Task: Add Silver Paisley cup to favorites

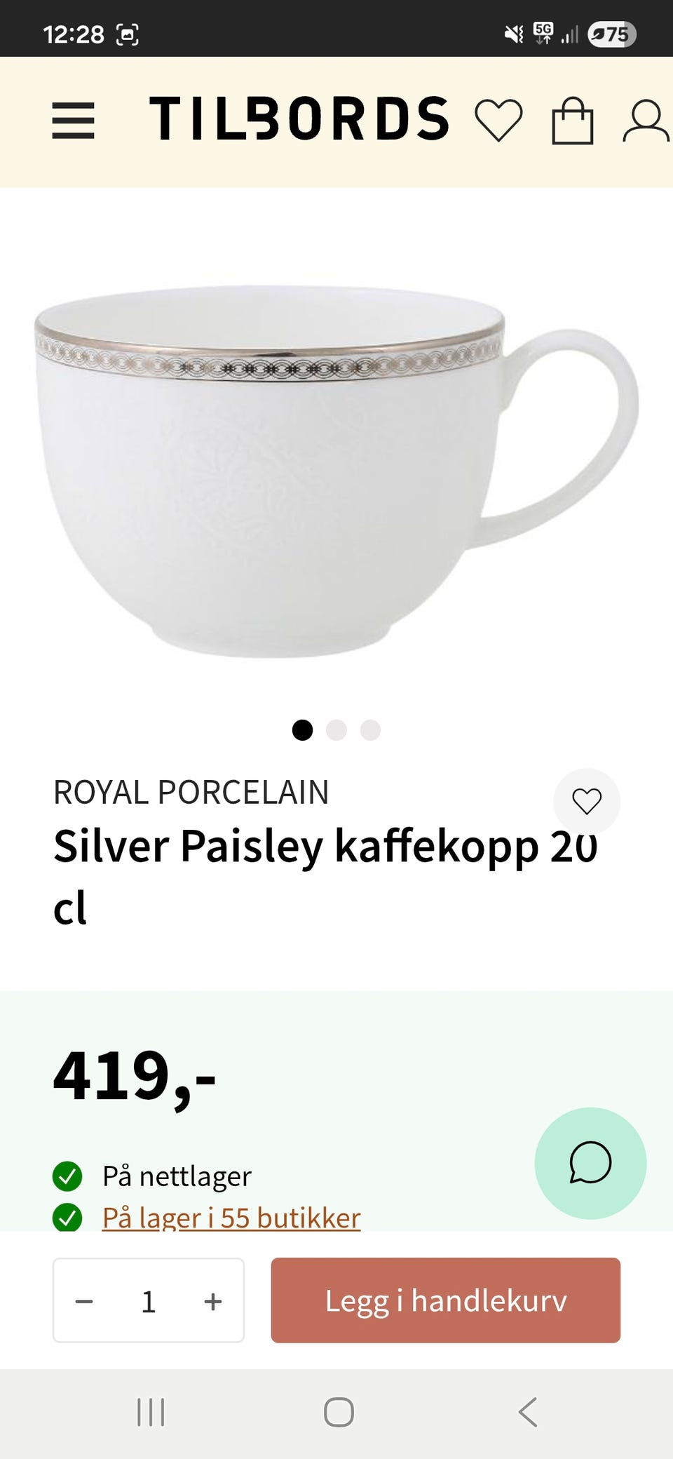Action: (x=587, y=801)
